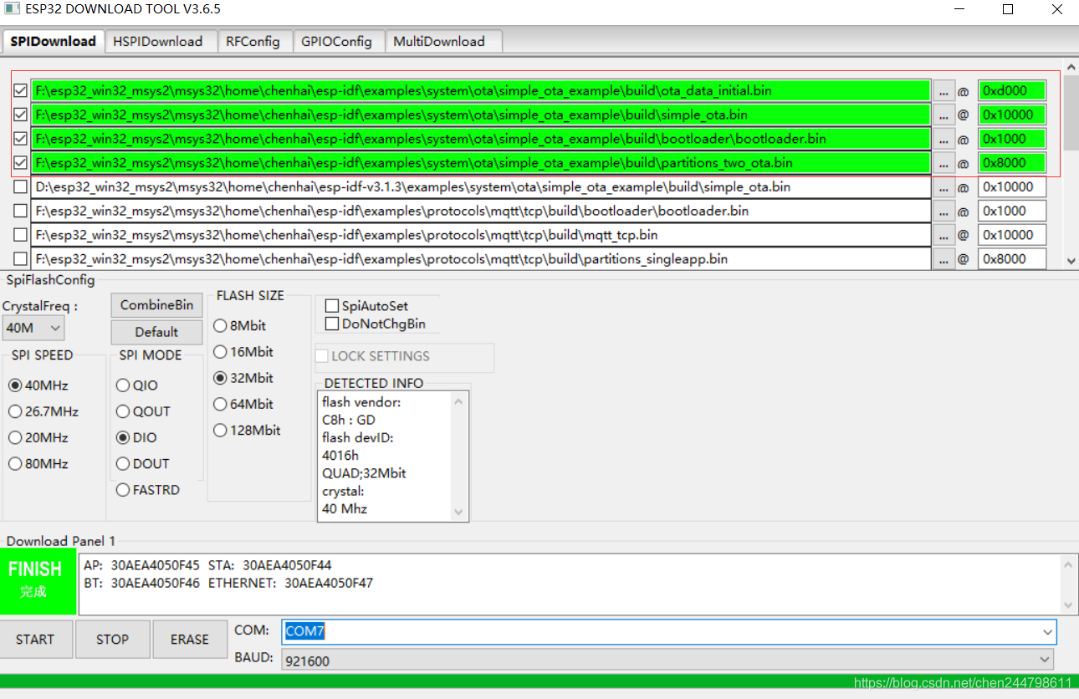
Task: Enable the DoNotChgBin checkbox
Action: tap(332, 324)
